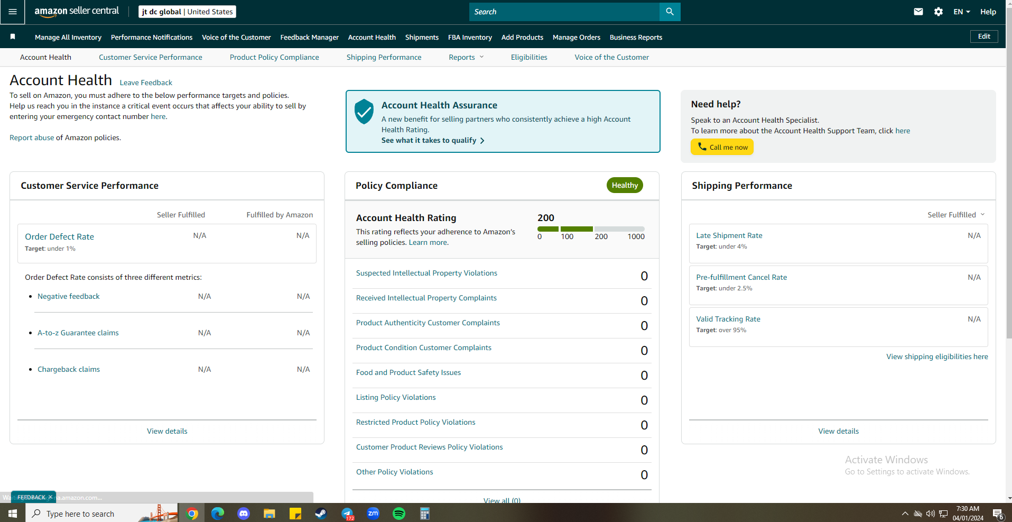Viewport: 1012px width, 522px height.
Task: Open A-to-z Guarantee claims link
Action: (x=78, y=333)
